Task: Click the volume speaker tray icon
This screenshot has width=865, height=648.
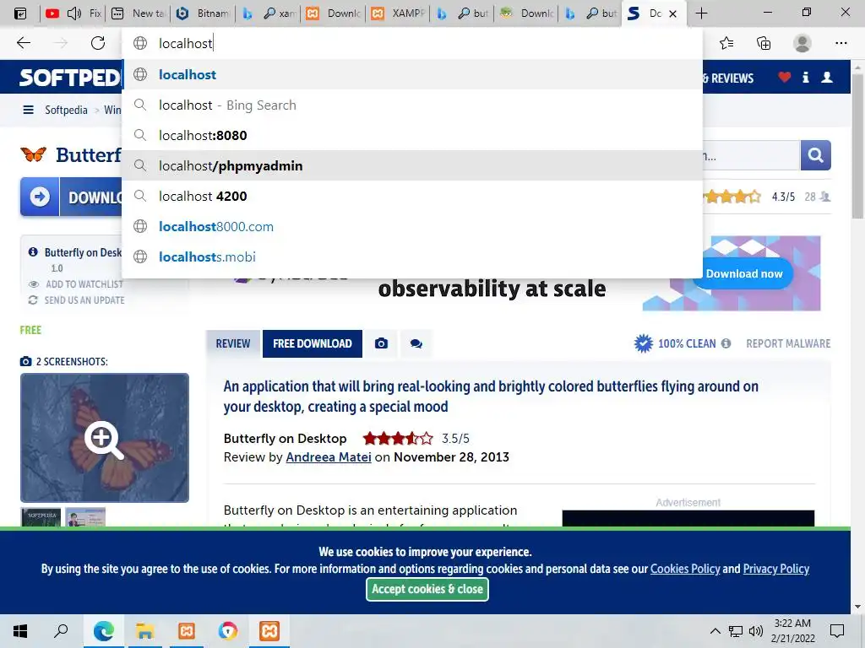Action: click(x=756, y=631)
